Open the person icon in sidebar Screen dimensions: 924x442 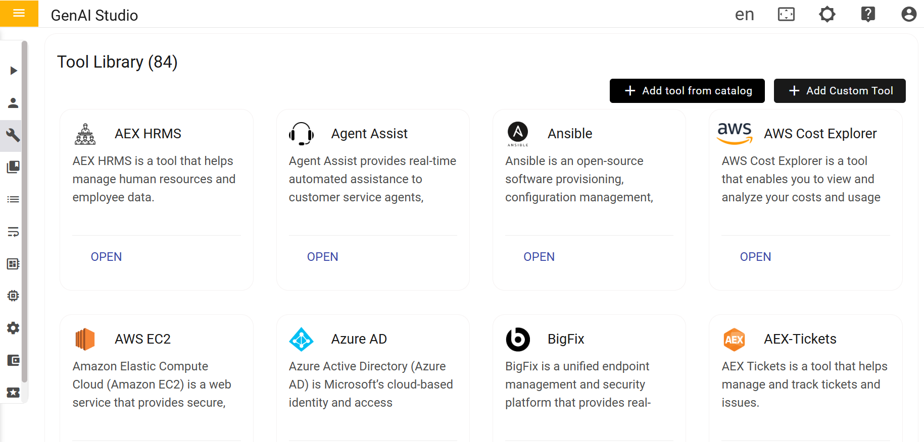tap(13, 103)
